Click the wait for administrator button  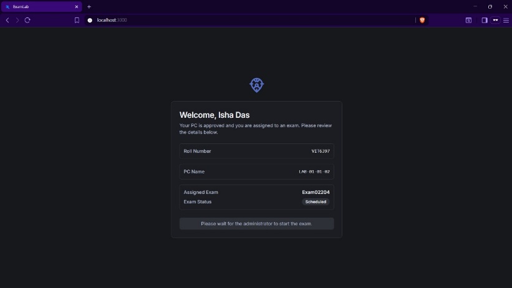click(x=256, y=223)
